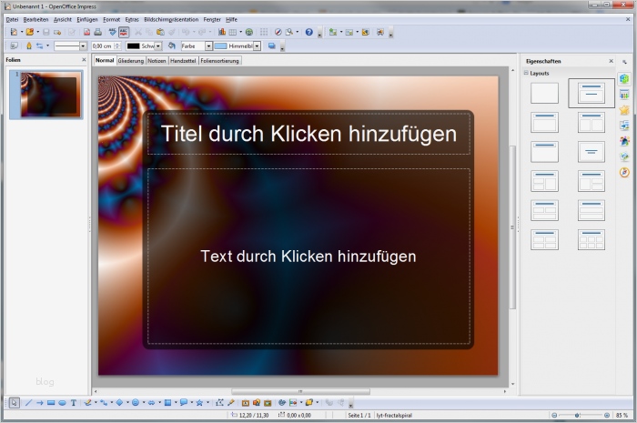Choose the block arrows tool

pos(151,403)
